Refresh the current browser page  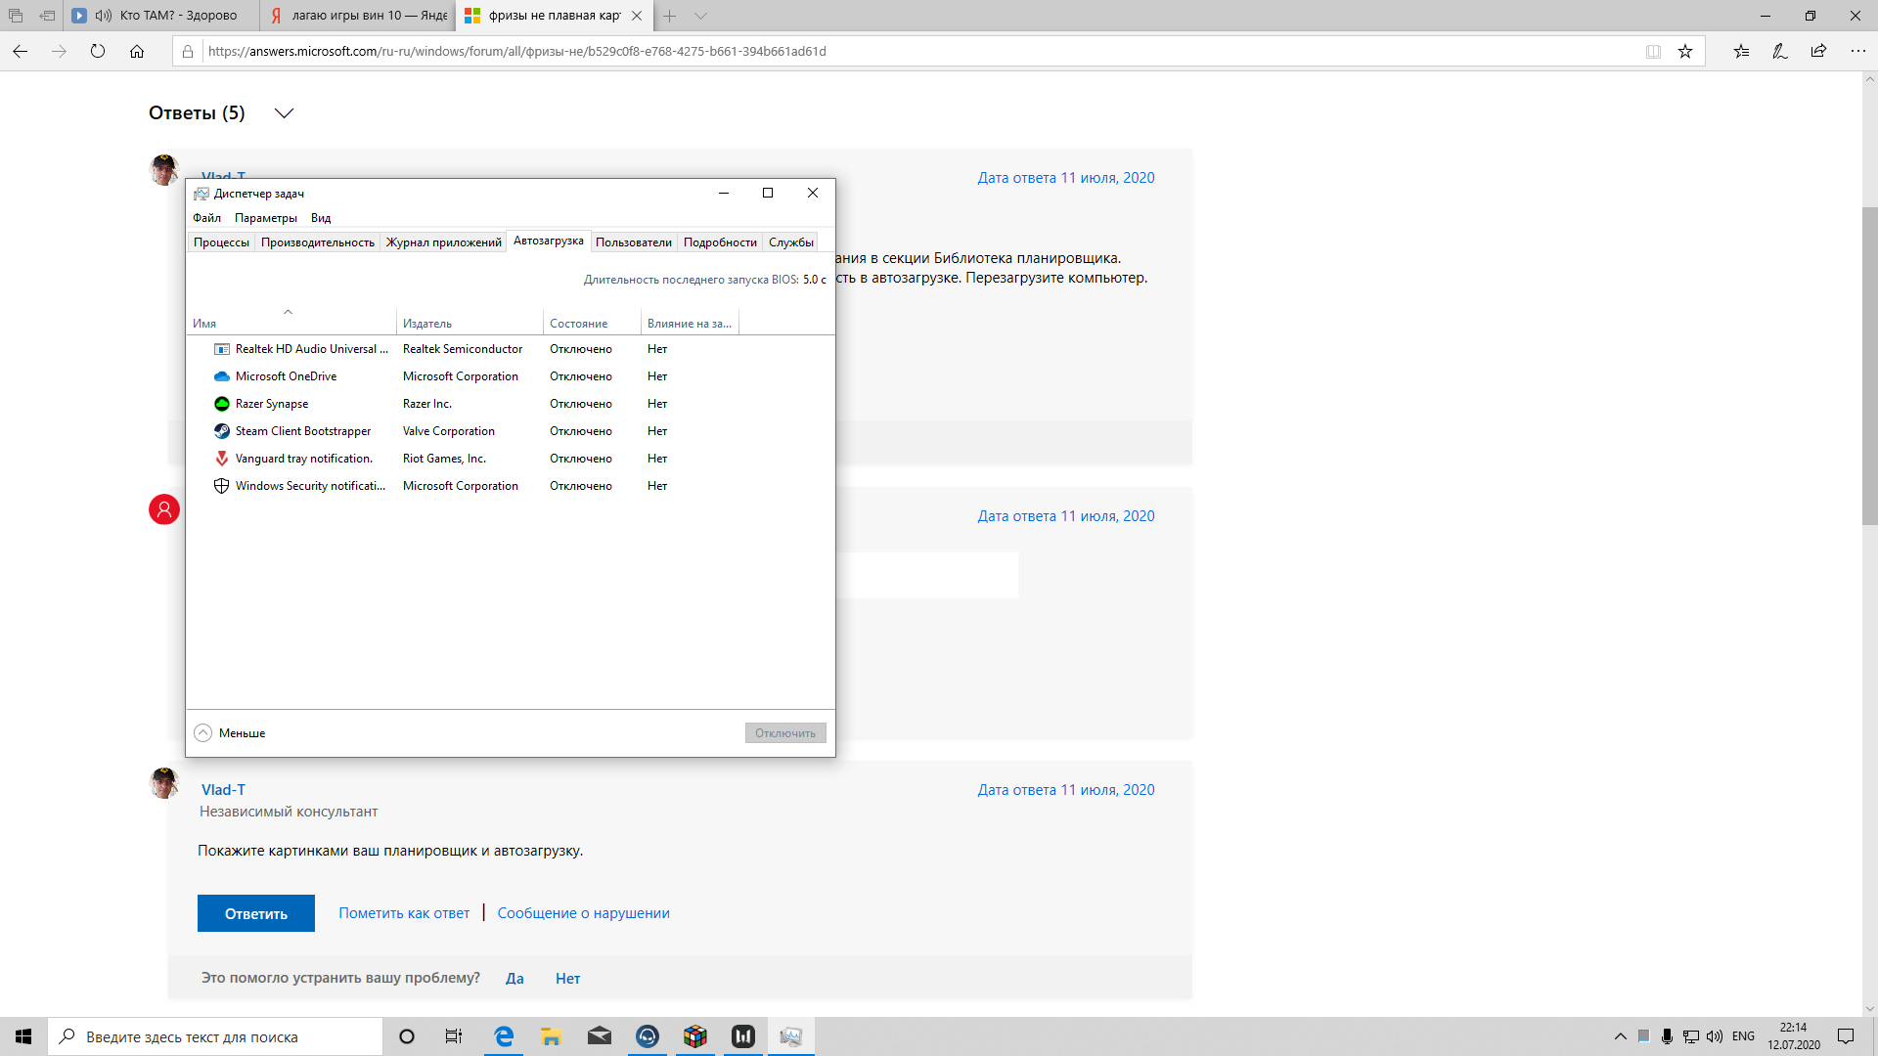(x=98, y=52)
